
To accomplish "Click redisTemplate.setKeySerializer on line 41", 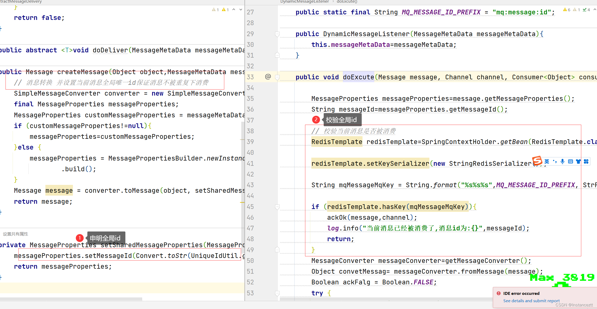I will [370, 164].
